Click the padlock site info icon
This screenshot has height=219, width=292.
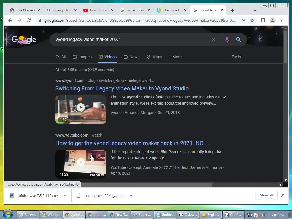coord(40,20)
